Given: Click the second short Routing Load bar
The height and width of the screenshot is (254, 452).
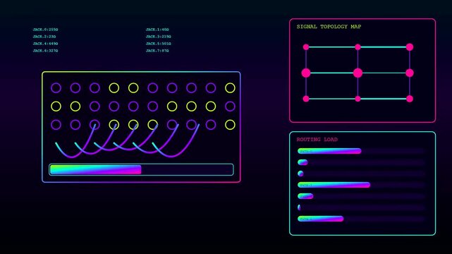Looking at the screenshot, I should (x=303, y=162).
